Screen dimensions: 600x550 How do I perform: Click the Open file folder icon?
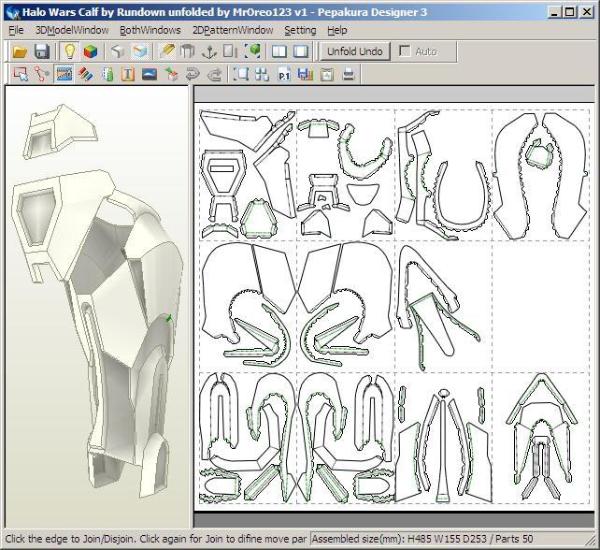[x=20, y=51]
